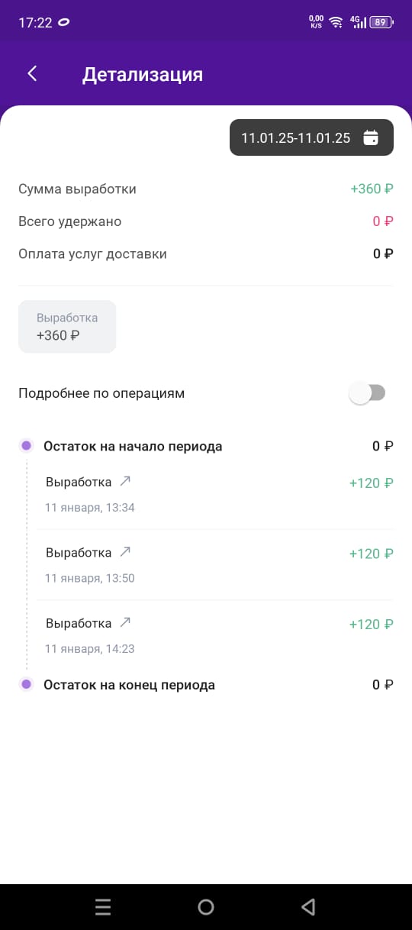The height and width of the screenshot is (930, 412).
Task: Open details arrow for 13:34 Выработка
Action: pos(126,482)
